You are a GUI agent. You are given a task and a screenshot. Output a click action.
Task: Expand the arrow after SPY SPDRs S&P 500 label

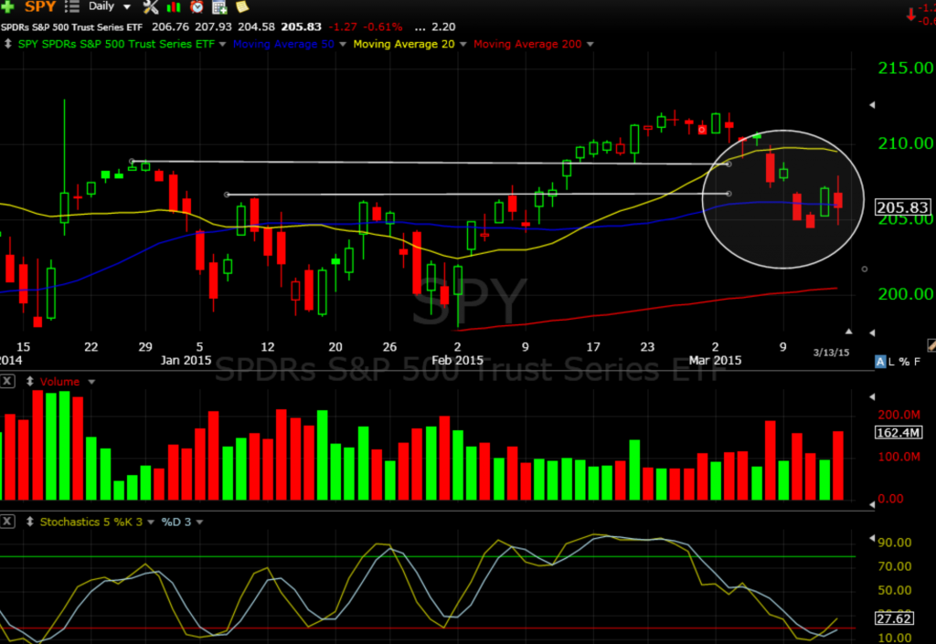tap(223, 44)
